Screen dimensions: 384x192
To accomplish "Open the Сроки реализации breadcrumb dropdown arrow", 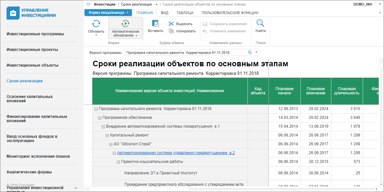I will click(x=156, y=5).
